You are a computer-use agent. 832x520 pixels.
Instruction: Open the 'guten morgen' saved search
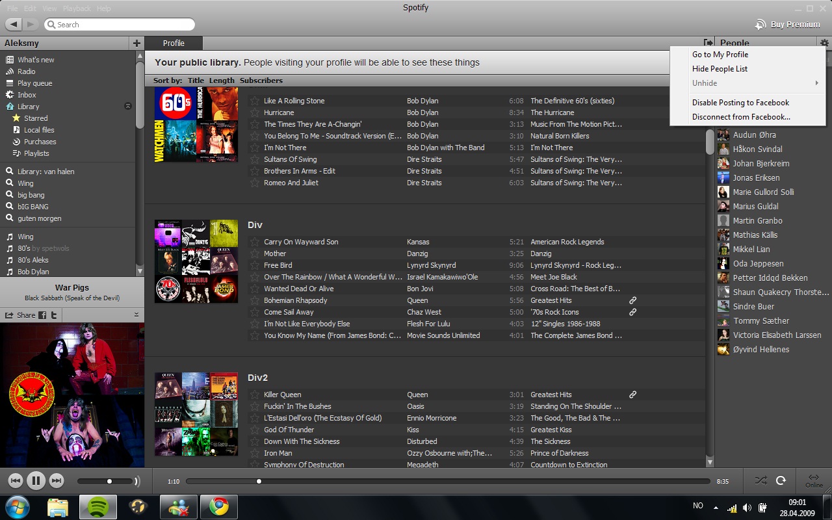pos(40,218)
